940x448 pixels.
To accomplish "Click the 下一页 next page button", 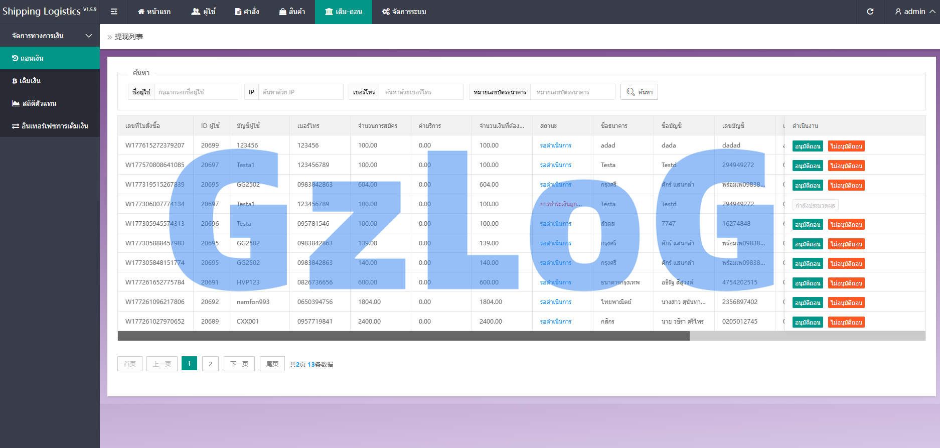I will click(239, 364).
